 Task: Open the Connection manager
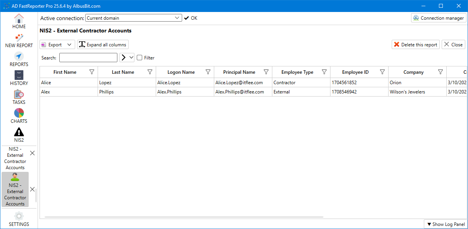pyautogui.click(x=439, y=18)
